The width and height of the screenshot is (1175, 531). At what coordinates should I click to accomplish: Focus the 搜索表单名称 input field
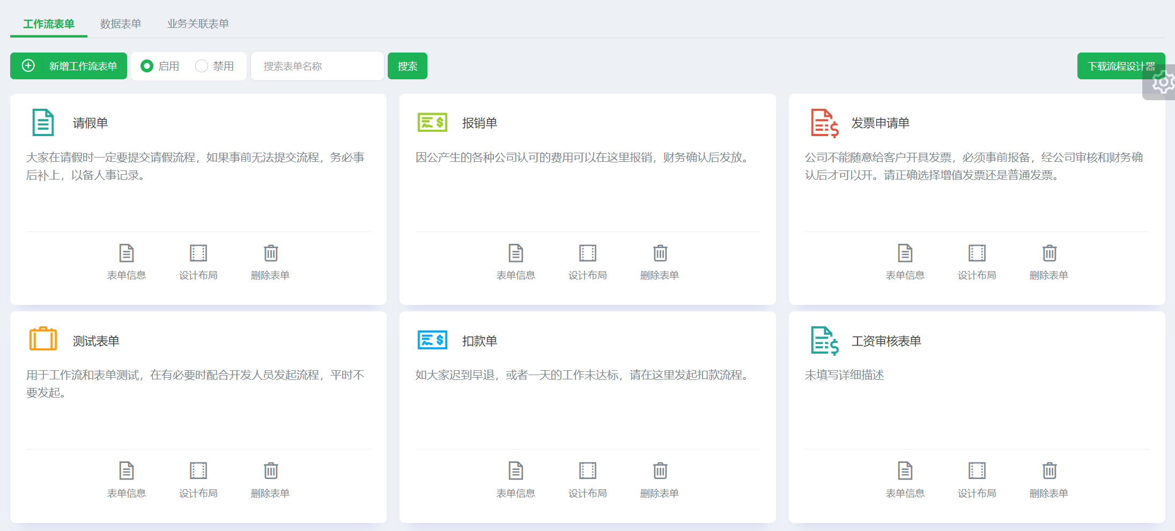(317, 66)
